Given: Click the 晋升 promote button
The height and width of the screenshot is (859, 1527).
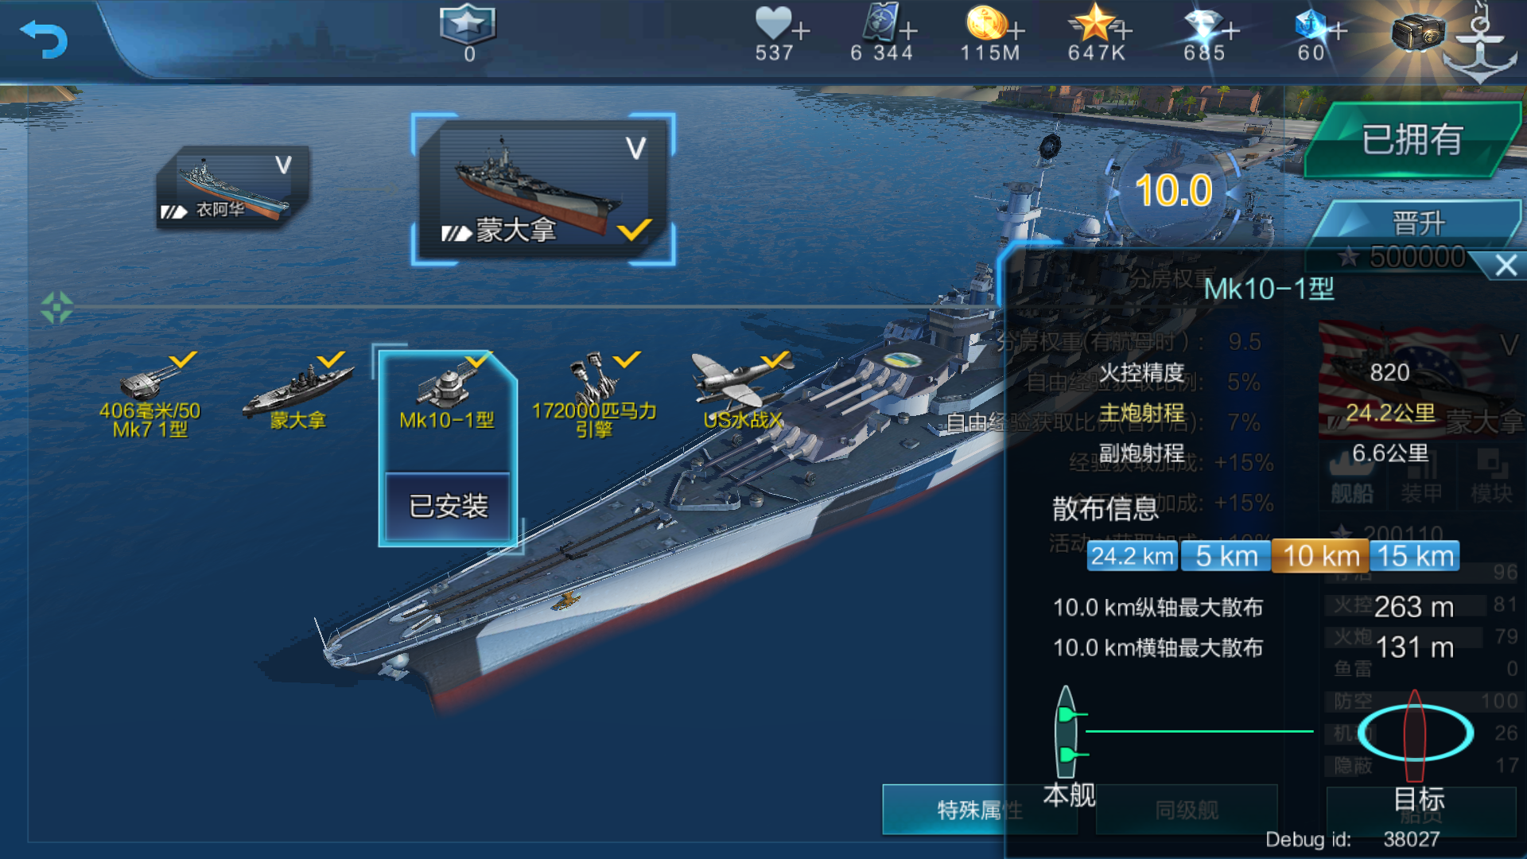Looking at the screenshot, I should point(1417,223).
